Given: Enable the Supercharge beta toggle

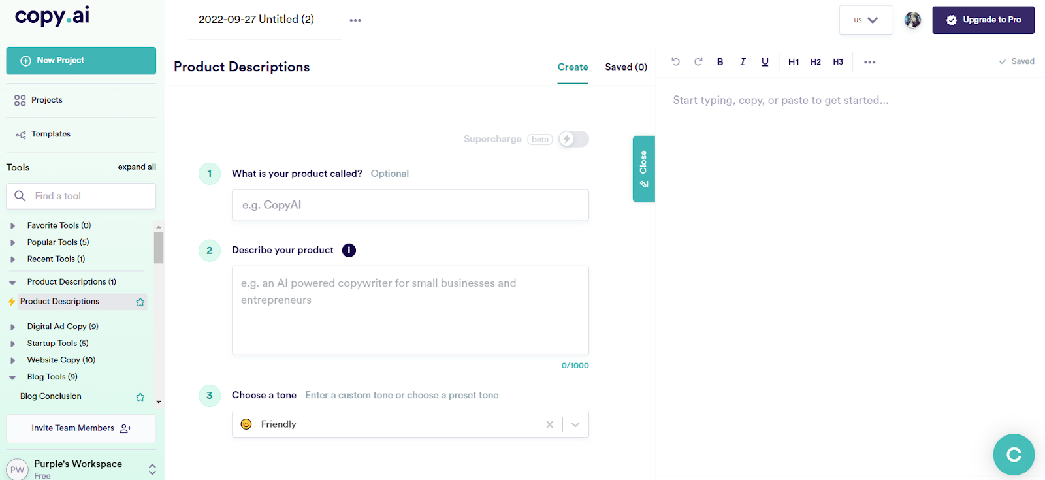Looking at the screenshot, I should click(573, 139).
